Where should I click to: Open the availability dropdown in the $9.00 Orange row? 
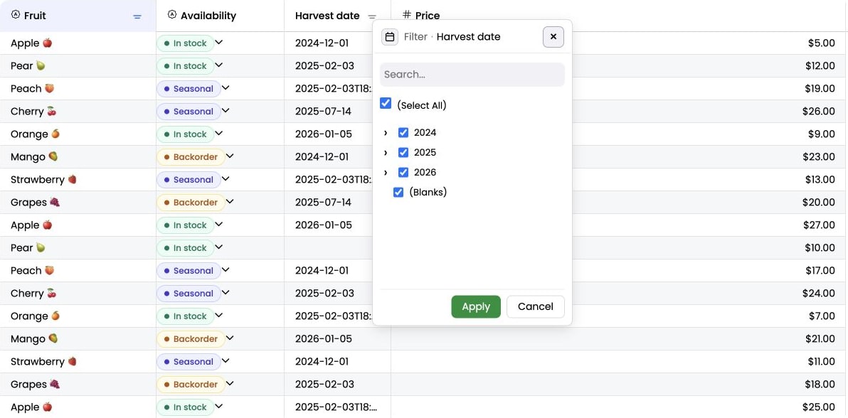219,134
